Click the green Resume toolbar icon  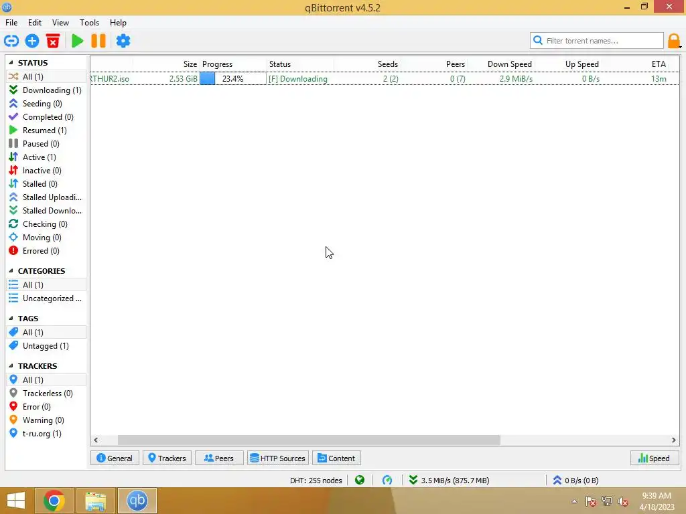coord(78,41)
